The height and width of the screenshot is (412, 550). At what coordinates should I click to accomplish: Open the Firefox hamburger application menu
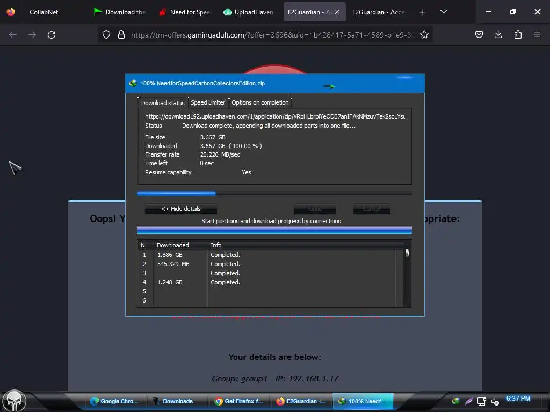[537, 34]
